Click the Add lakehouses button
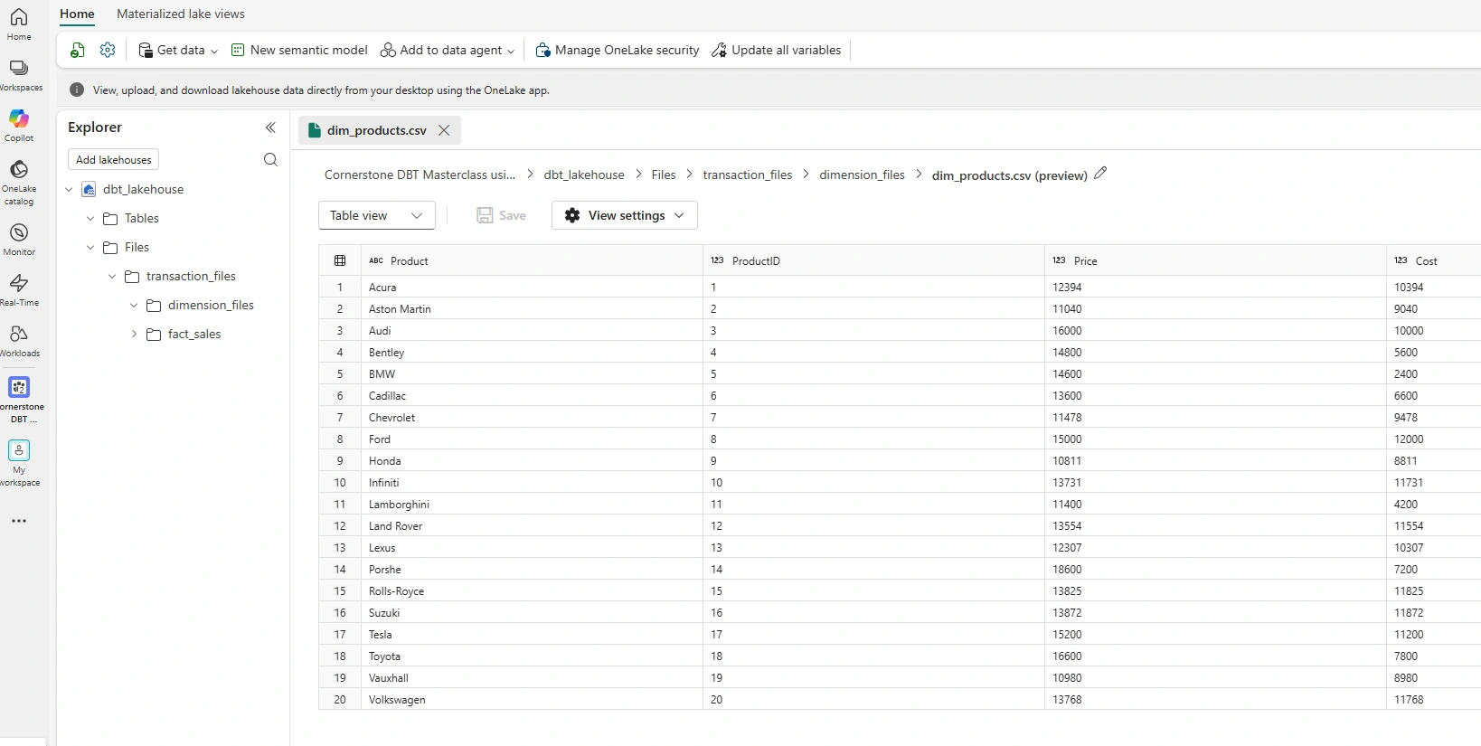1481x746 pixels. (114, 160)
